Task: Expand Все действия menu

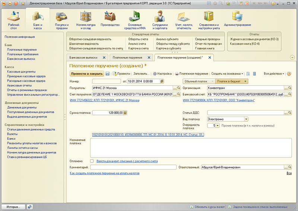Action: pyautogui.click(x=274, y=74)
